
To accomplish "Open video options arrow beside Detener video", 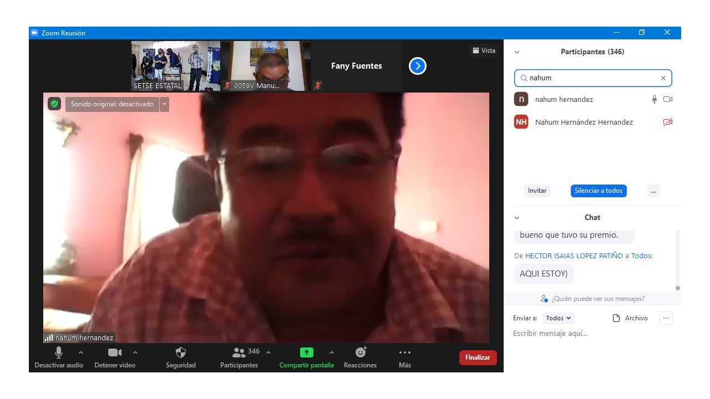I will coord(135,352).
